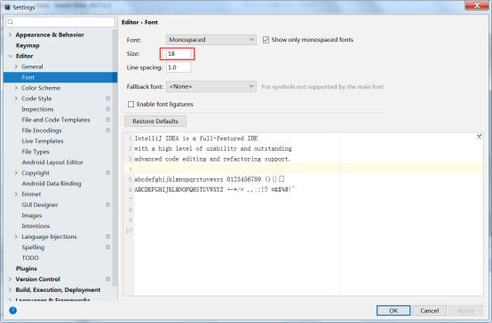Click preview line 'IntelliJ IDEA is a full-featured IDE'
This screenshot has width=492, height=323.
196,138
